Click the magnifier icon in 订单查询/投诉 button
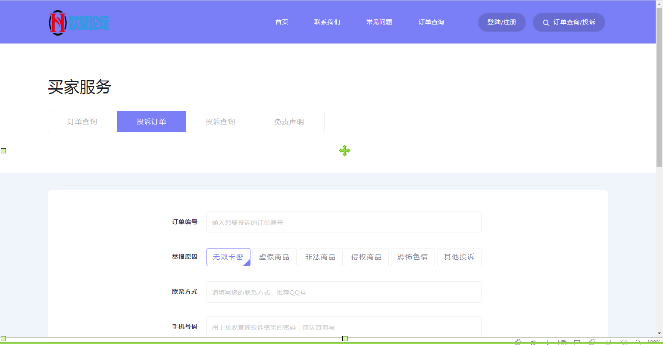Screen dimensions: 663x345 pyautogui.click(x=545, y=22)
